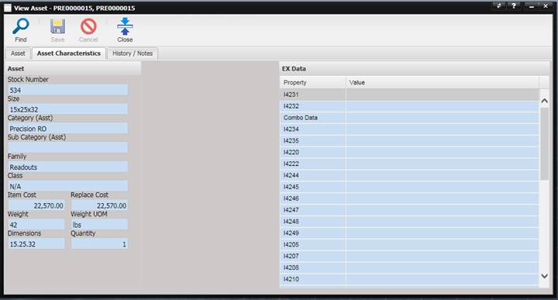The image size is (558, 300).
Task: Click the Close toolbar icon
Action: [125, 26]
